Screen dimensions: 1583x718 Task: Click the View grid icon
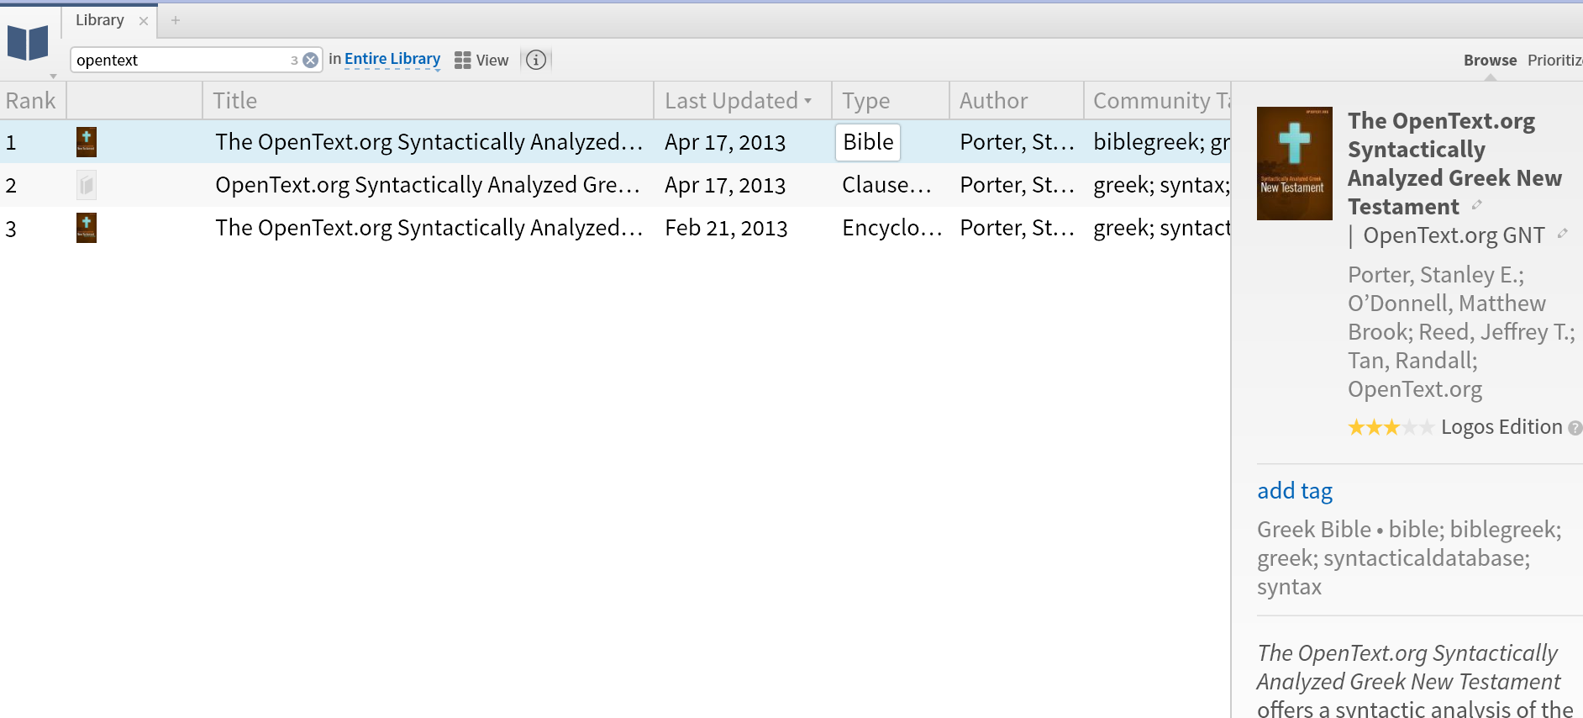point(463,60)
